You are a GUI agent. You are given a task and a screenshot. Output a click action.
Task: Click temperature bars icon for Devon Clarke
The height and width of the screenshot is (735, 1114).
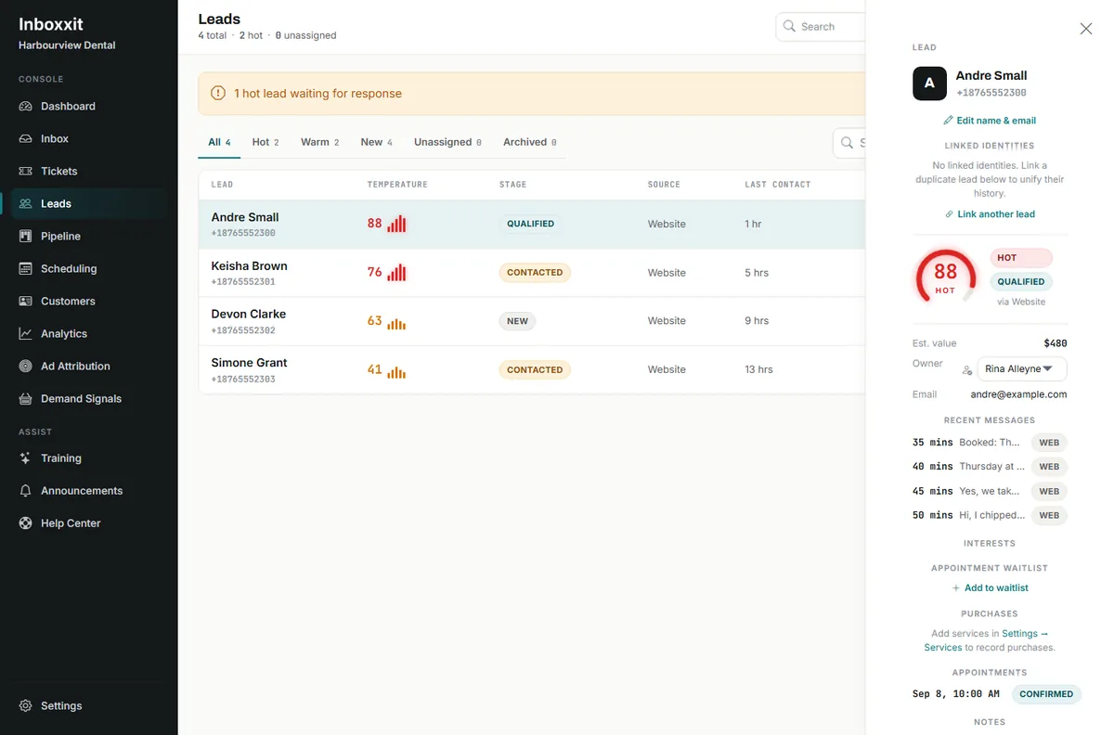point(396,322)
